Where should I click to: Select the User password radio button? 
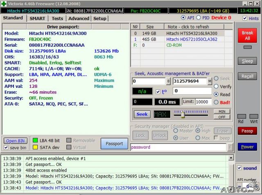(176, 138)
